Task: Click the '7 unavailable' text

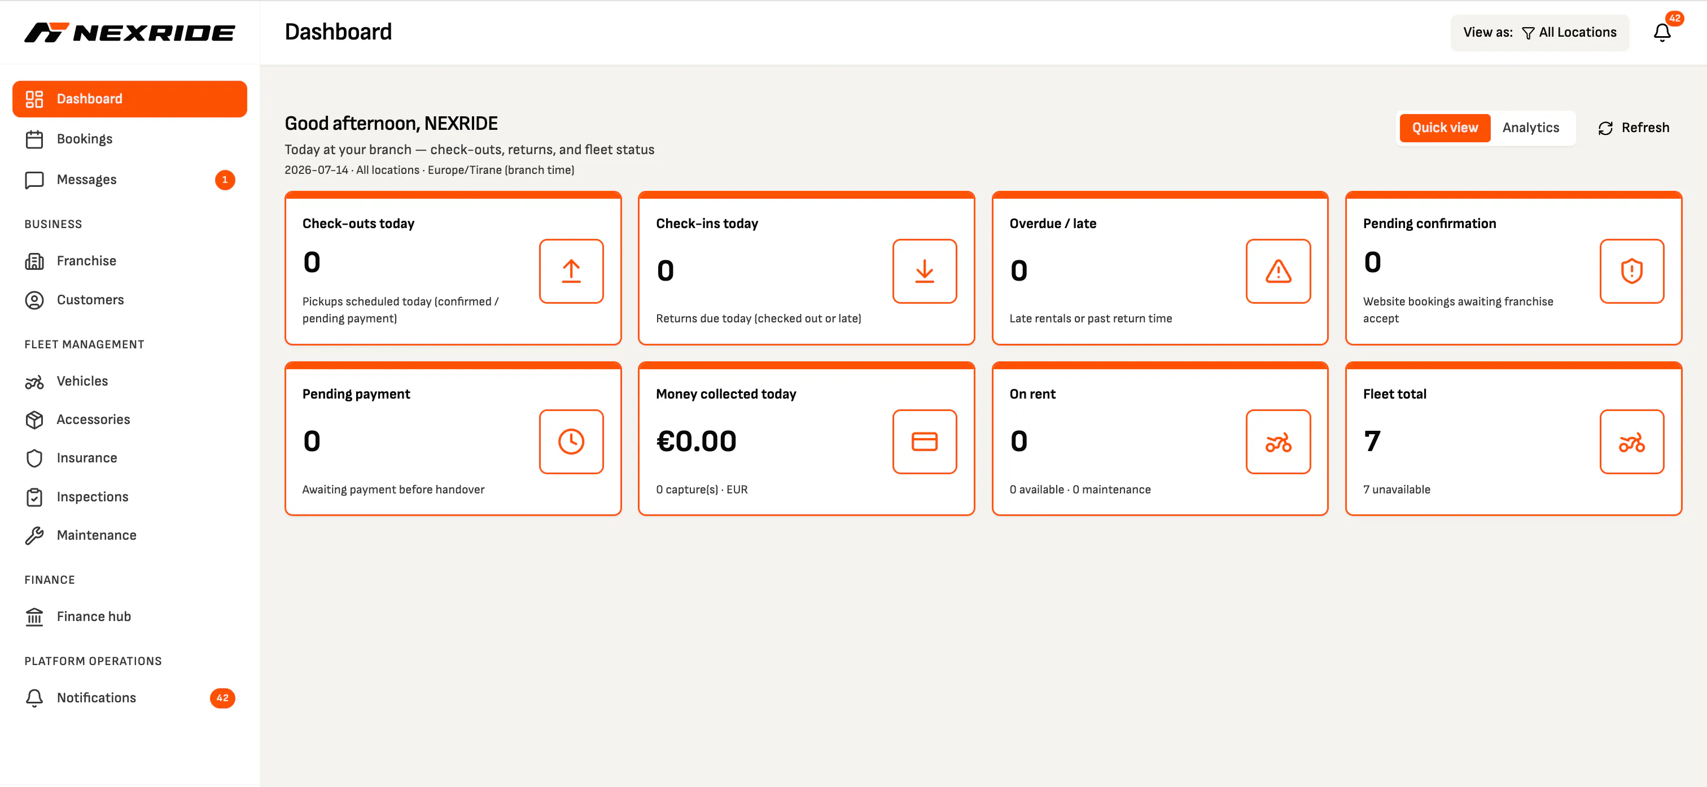Action: tap(1397, 489)
